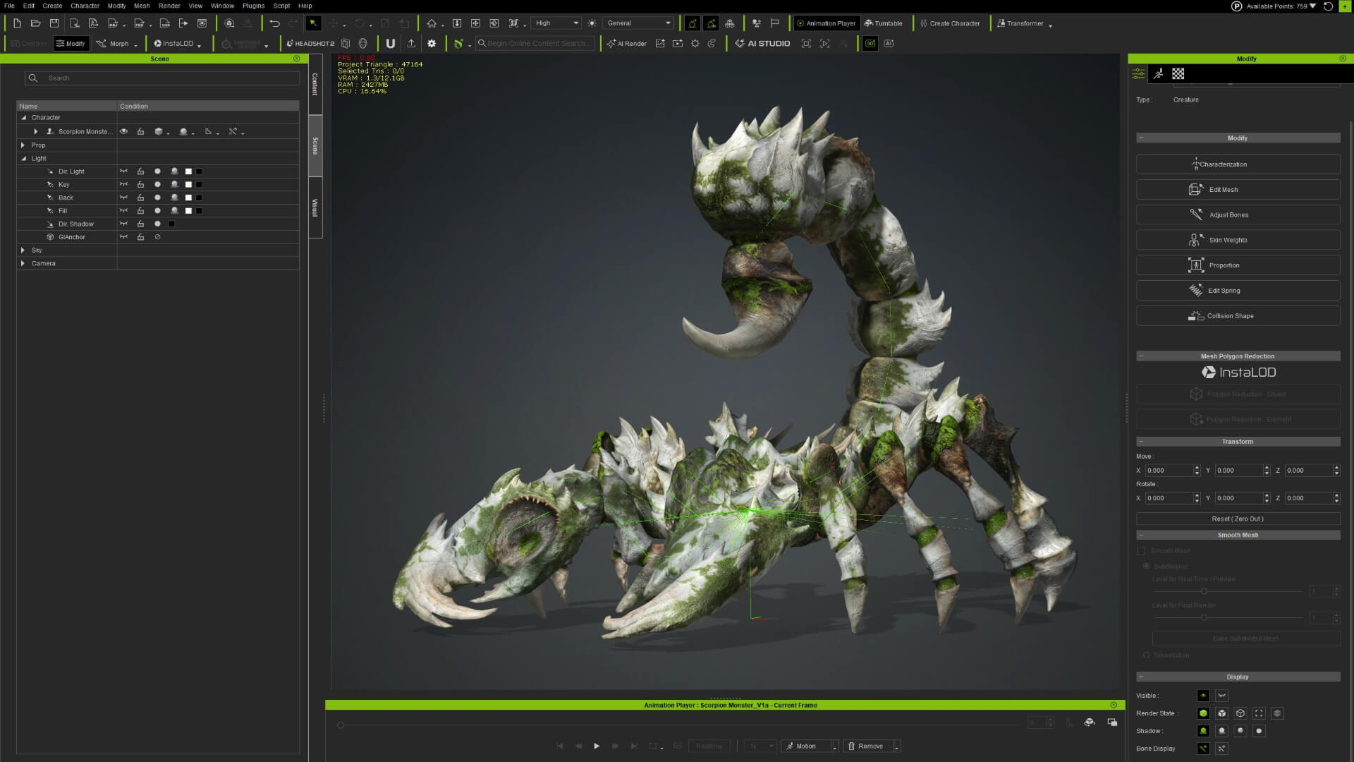The image size is (1354, 762).
Task: Click the Home view camera icon
Action: (432, 23)
